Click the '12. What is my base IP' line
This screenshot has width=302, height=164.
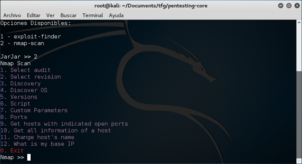pyautogui.click(x=37, y=144)
